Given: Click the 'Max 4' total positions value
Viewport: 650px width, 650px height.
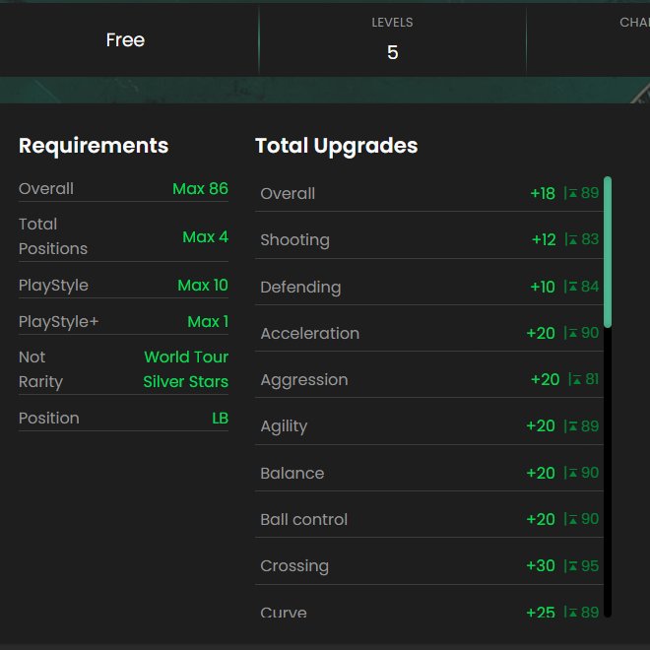Looking at the screenshot, I should (x=205, y=237).
